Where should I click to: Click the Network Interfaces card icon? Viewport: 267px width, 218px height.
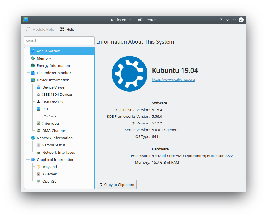tap(38, 153)
